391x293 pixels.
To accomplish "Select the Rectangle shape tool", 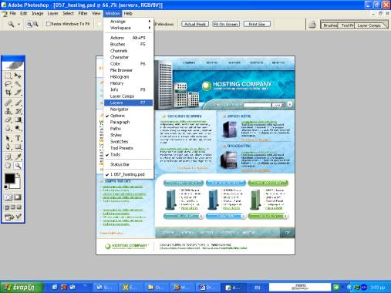I will point(18,146).
